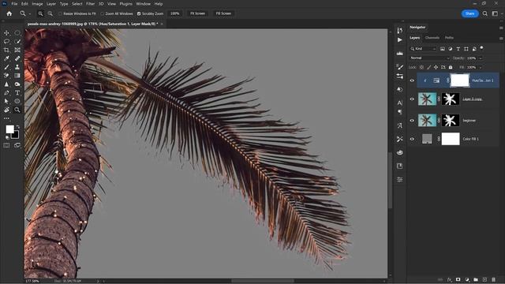Viewport: 505px width, 284px height.
Task: Select the Gradient tool
Action: [17, 76]
